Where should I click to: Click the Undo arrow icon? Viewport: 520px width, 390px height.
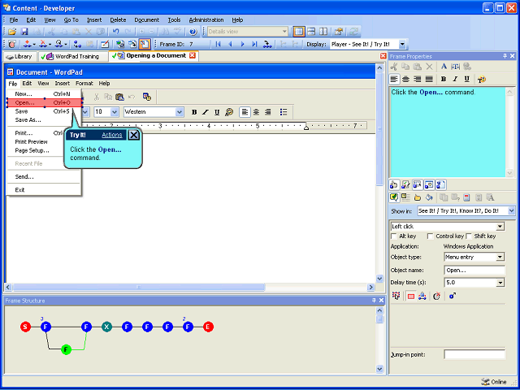point(115,32)
